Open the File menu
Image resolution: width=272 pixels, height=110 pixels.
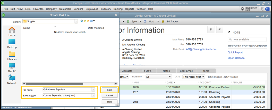coord(6,9)
